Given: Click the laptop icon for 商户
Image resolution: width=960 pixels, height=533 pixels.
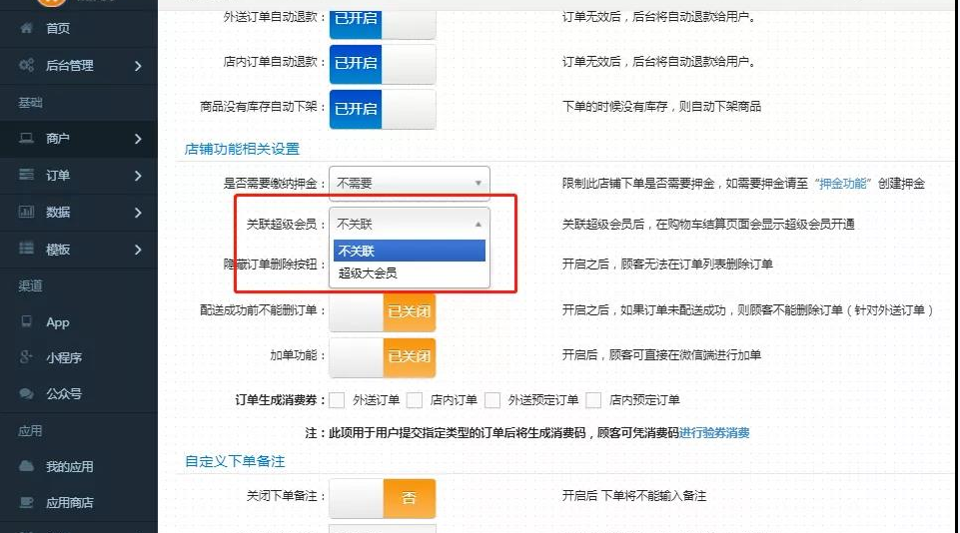Looking at the screenshot, I should pos(26,138).
